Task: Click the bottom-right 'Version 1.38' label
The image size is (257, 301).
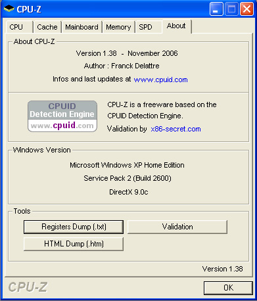Action: 222,269
